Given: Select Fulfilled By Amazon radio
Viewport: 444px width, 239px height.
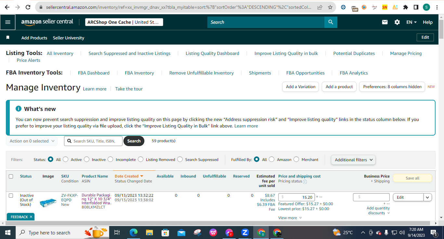Looking at the screenshot, I should [272, 159].
